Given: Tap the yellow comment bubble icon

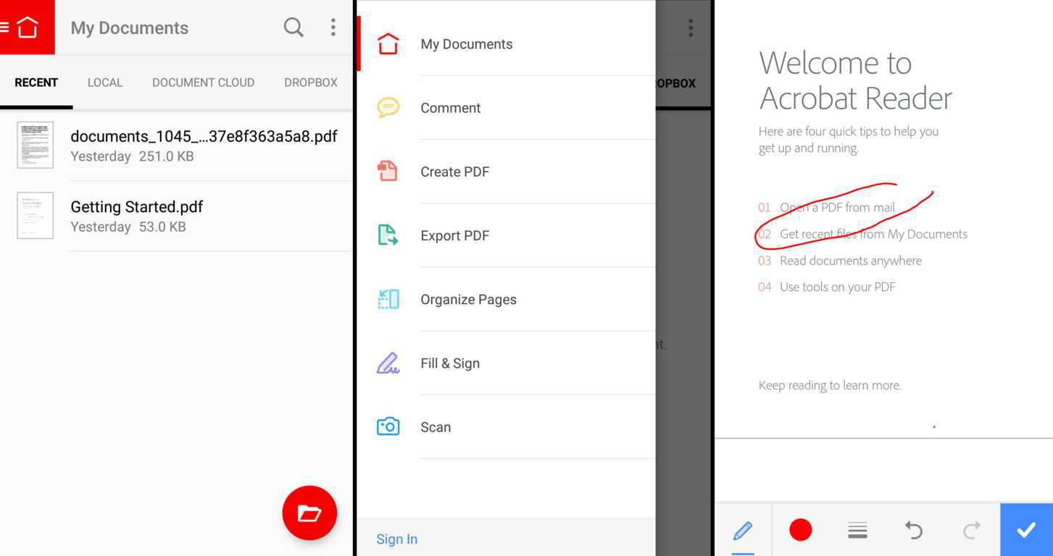Looking at the screenshot, I should pos(388,108).
